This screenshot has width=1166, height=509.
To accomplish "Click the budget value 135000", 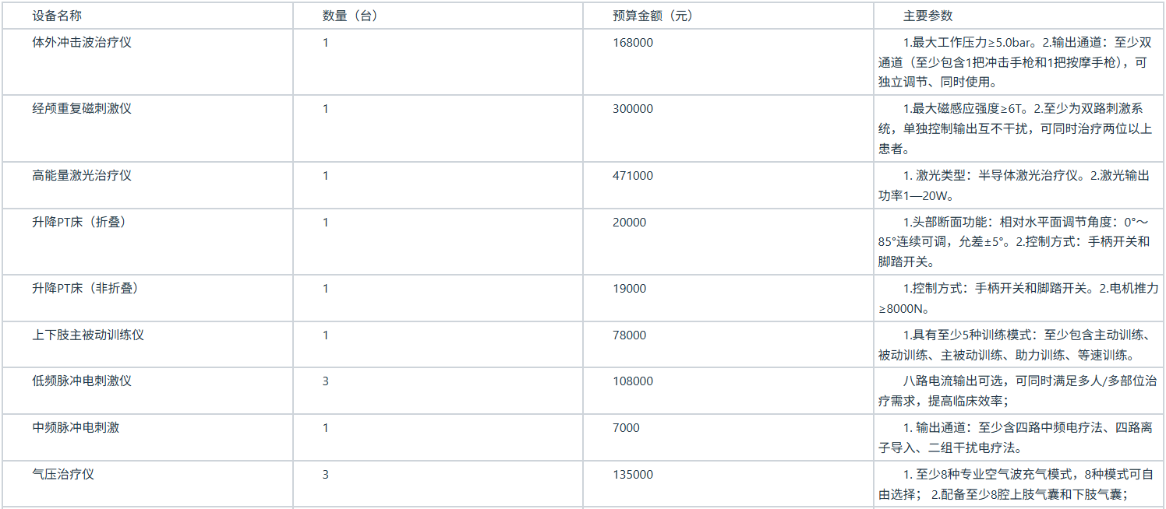I will (x=633, y=475).
